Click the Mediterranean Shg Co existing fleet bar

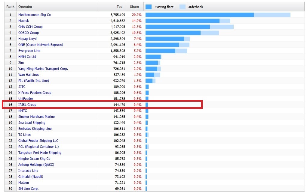pyautogui.click(x=199, y=15)
